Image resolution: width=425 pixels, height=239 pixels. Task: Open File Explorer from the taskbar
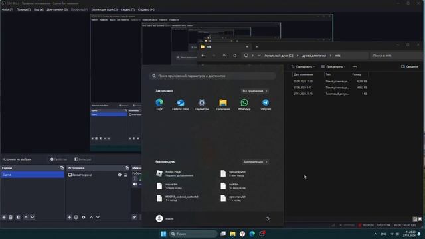pyautogui.click(x=232, y=234)
